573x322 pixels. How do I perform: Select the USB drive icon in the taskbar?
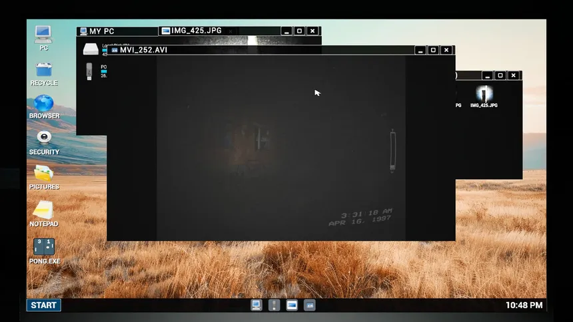274,305
